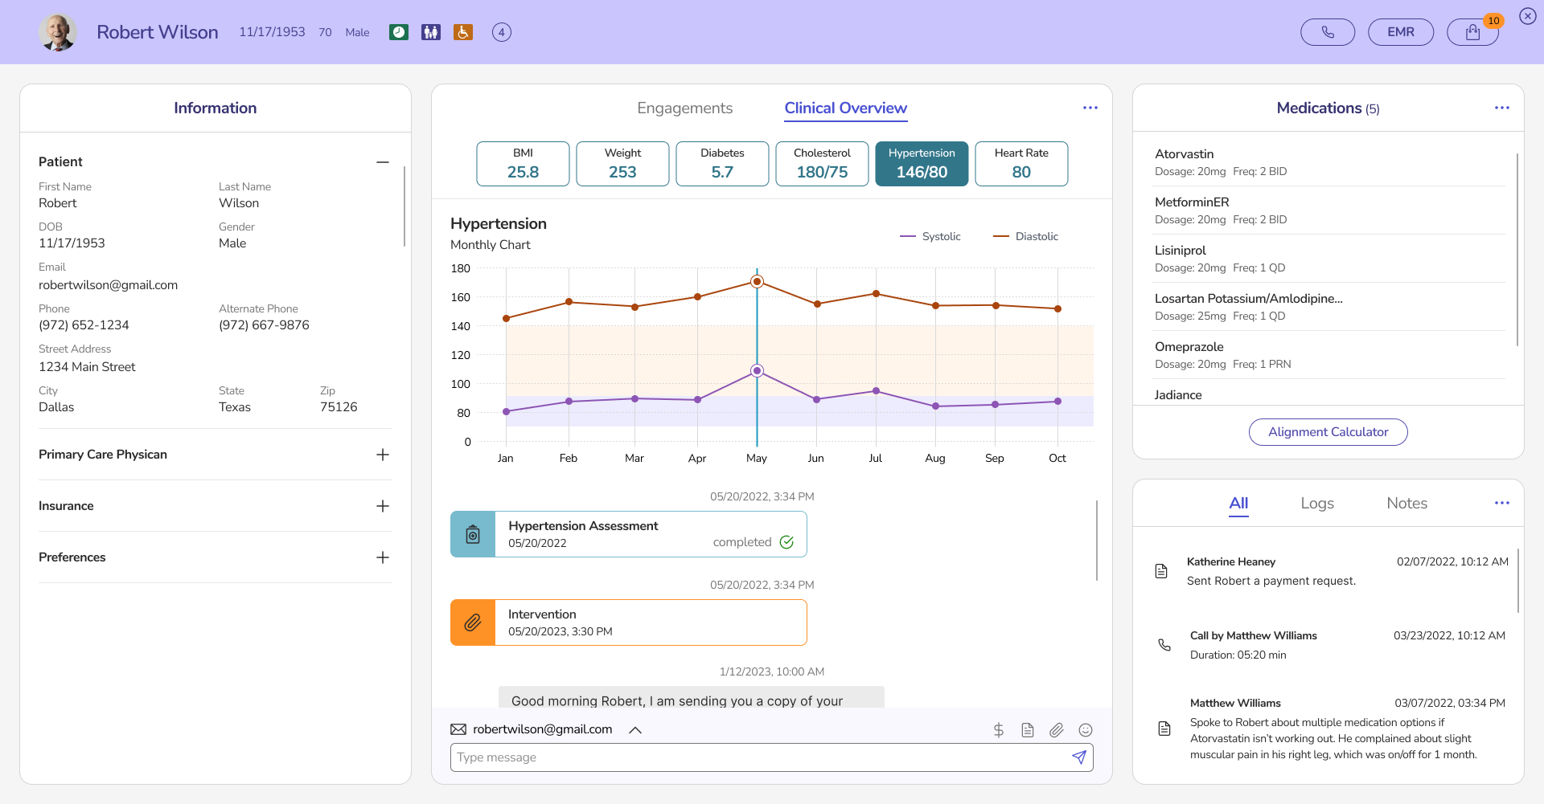Screen dimensions: 1544x804
Task: Expand the Primary Care Physician section
Action: (x=383, y=455)
